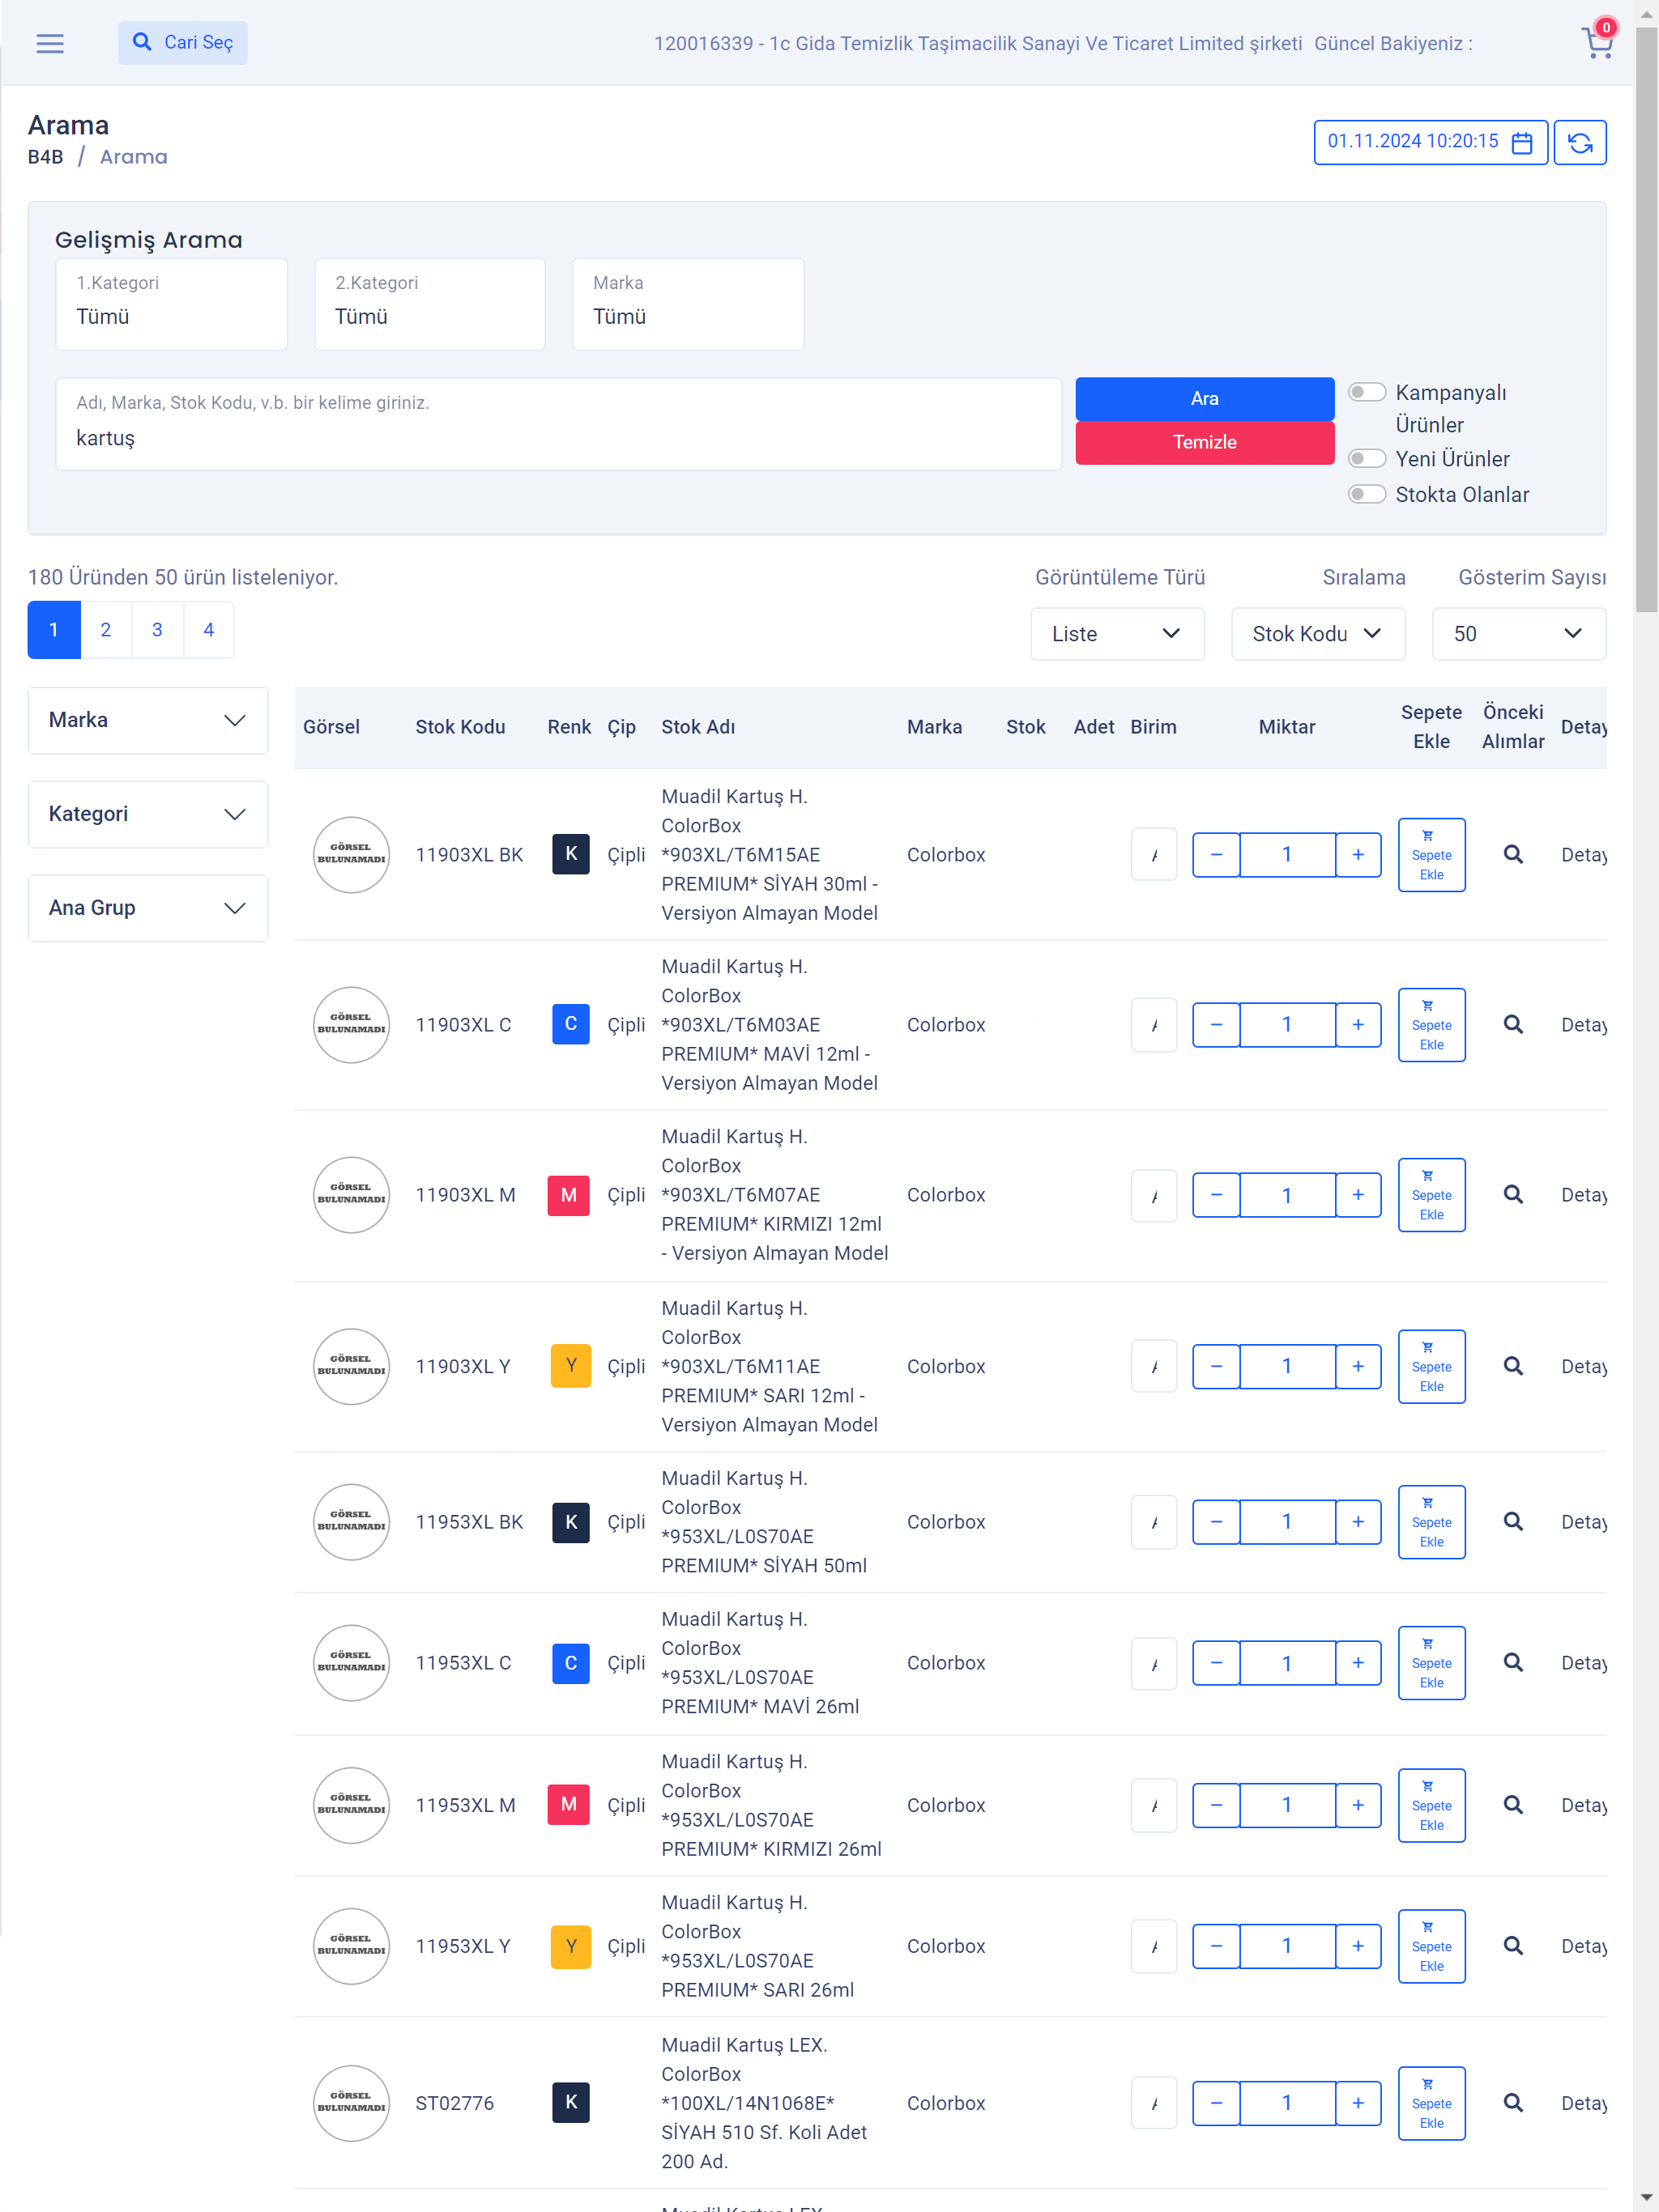Toggle Kampanyalı Ürünler switch
Screen dimensions: 1659x2212
(x=1367, y=392)
